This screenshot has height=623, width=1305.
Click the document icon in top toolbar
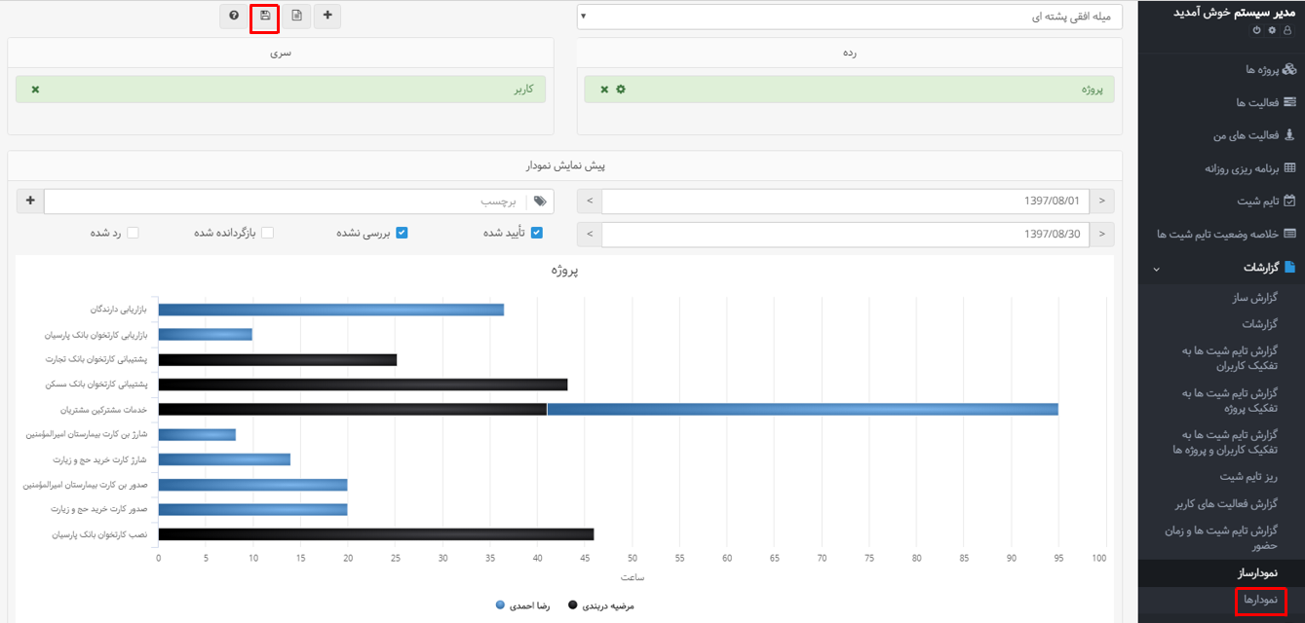296,16
